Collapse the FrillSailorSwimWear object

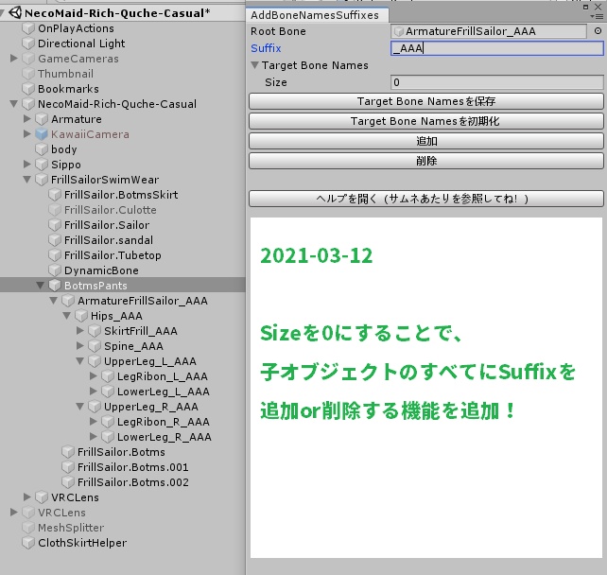pyautogui.click(x=27, y=180)
